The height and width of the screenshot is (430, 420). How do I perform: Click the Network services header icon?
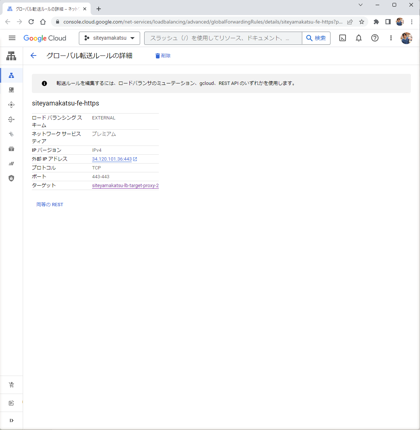11,56
